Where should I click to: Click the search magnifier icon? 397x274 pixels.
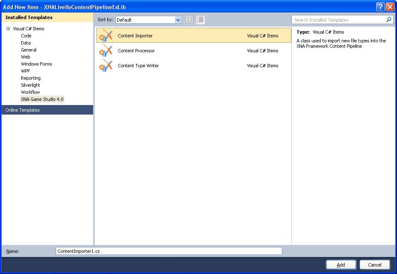click(x=389, y=20)
